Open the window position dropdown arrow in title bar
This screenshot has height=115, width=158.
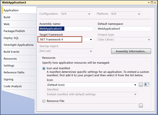click(x=149, y=3)
